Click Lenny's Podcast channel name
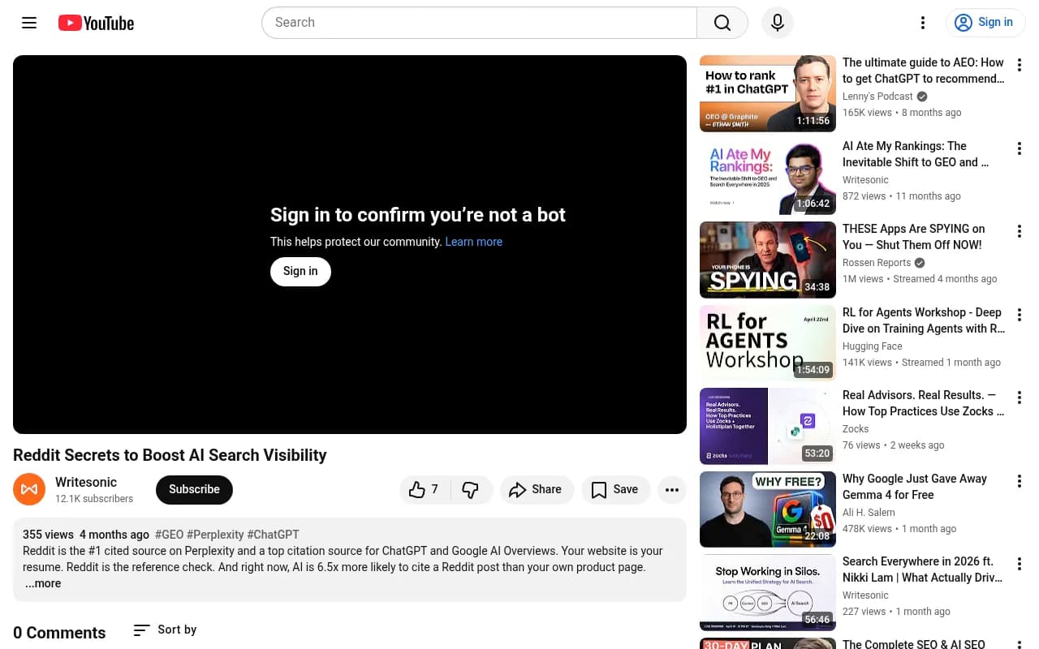The width and height of the screenshot is (1039, 649). [877, 97]
